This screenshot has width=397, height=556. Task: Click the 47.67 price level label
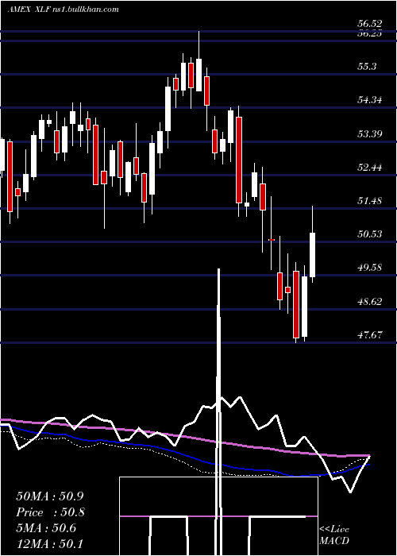[370, 334]
